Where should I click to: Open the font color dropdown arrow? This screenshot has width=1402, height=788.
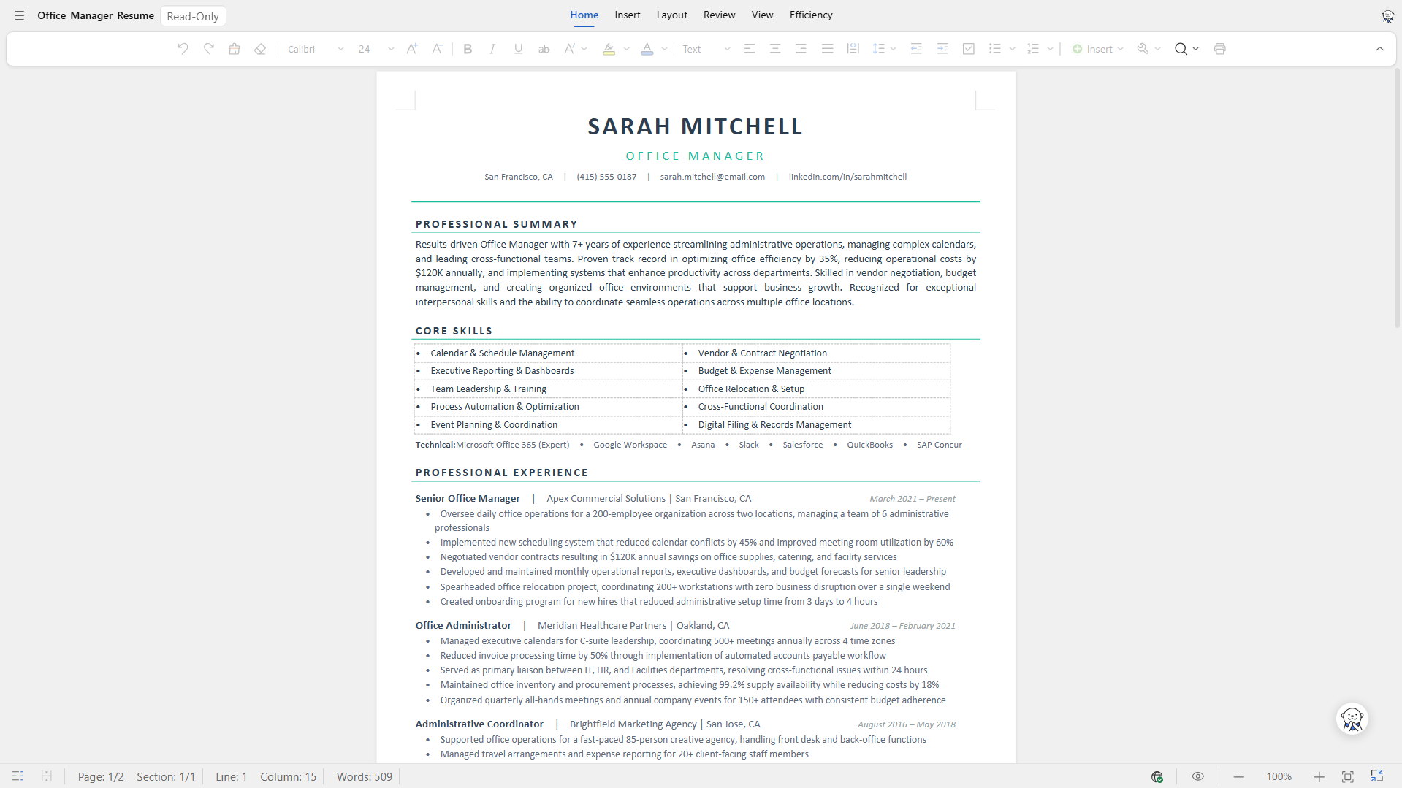[x=664, y=49]
